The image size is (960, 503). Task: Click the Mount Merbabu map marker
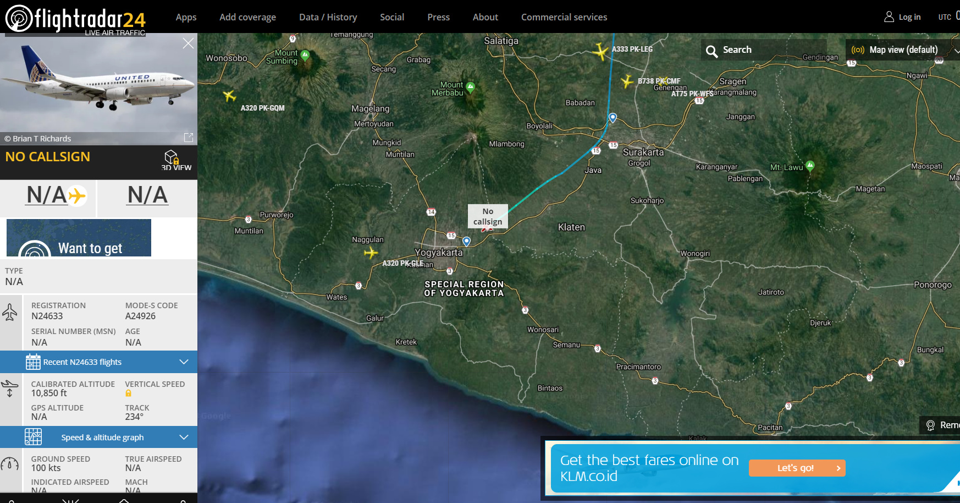point(470,86)
